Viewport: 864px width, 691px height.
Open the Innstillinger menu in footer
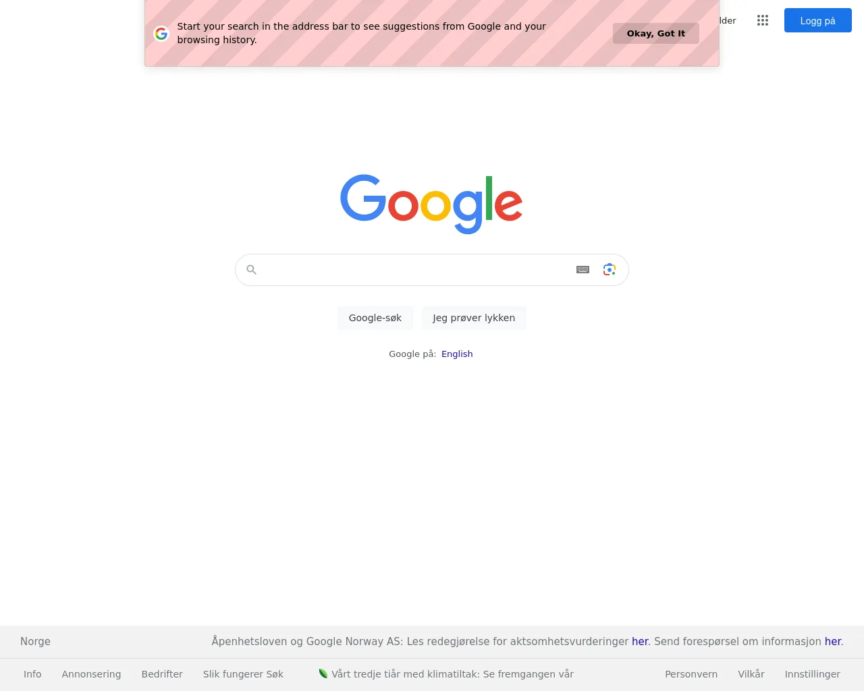click(x=813, y=674)
